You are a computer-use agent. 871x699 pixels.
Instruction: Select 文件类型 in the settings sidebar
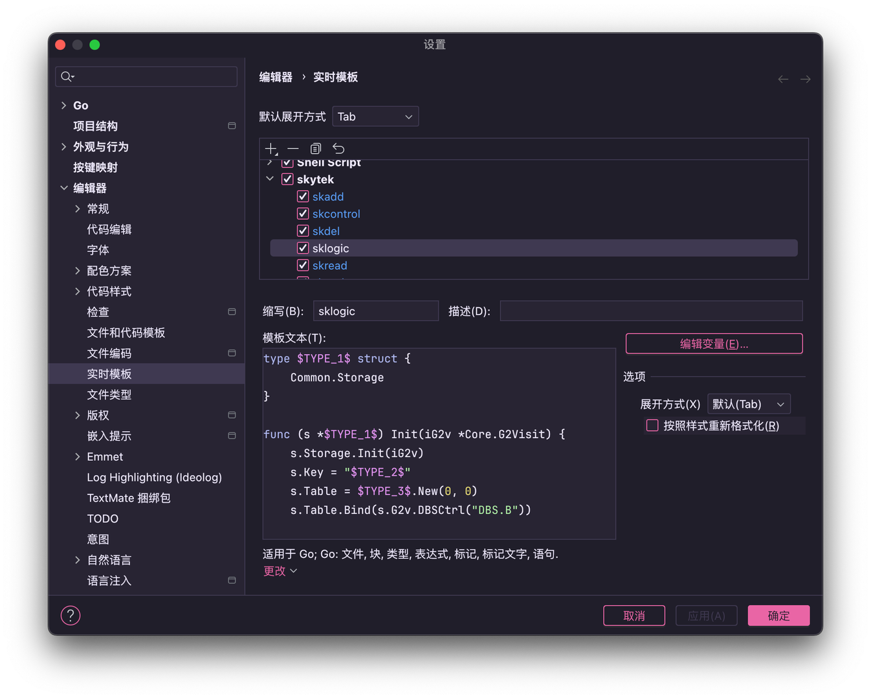tap(109, 395)
